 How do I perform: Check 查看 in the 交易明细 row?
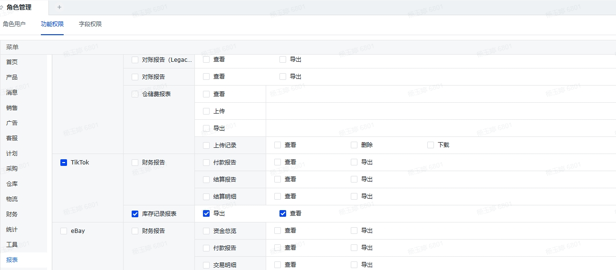pos(278,265)
